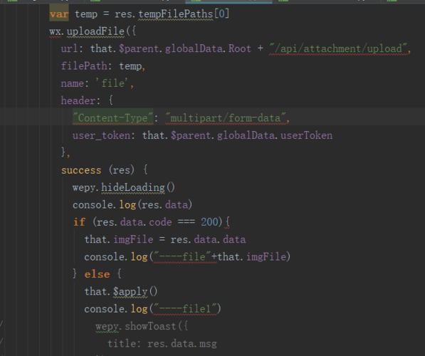425x356 pixels.
Task: Place cursor on tempFilePaths in first line
Action: click(176, 14)
